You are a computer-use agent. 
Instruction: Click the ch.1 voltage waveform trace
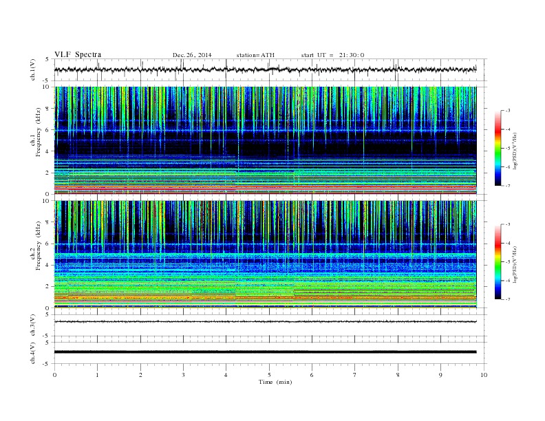click(x=266, y=69)
